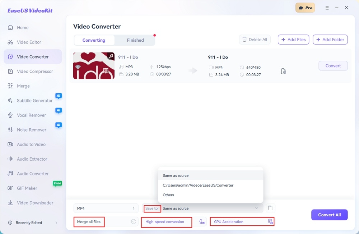This screenshot has width=359, height=234.
Task: Toggle high-speed conversion lightning icon
Action: (202, 222)
